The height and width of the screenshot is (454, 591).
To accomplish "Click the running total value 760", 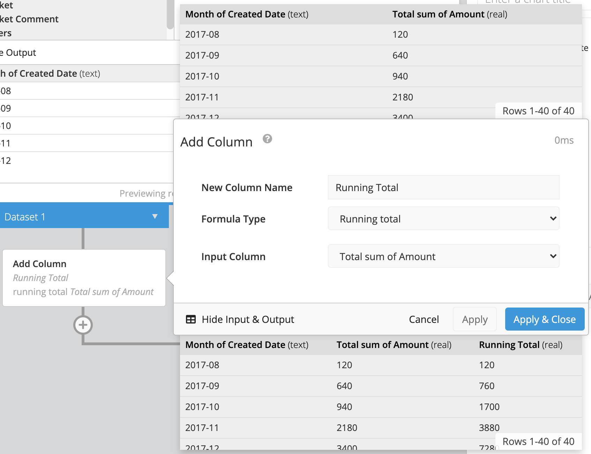I will tap(487, 386).
